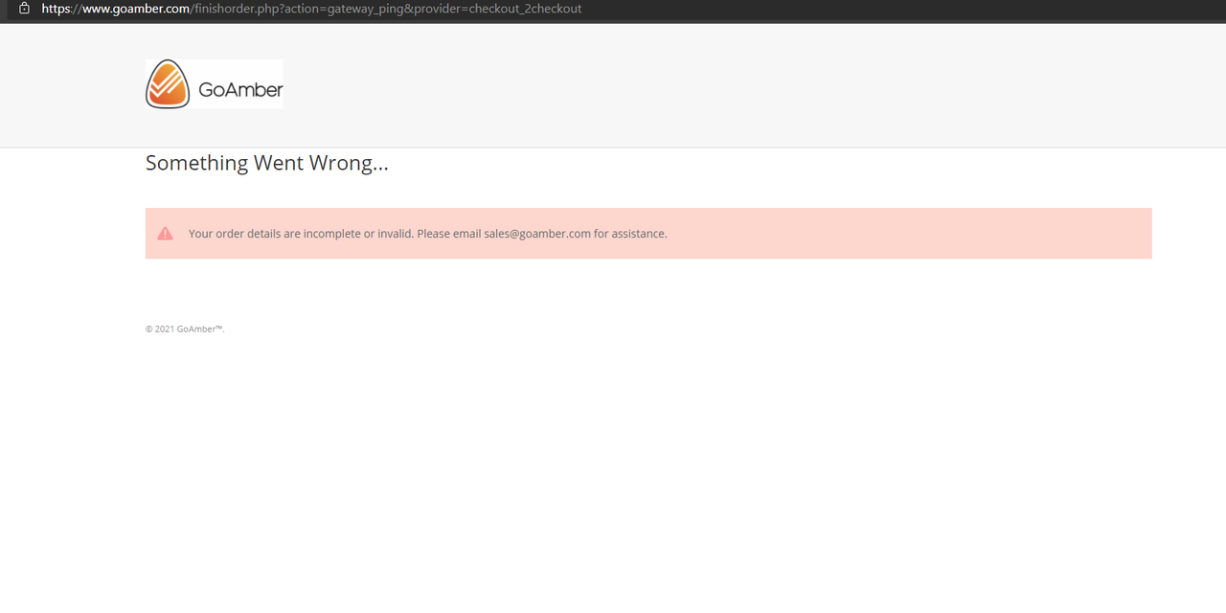Click 'Please email' text in error banner

pyautogui.click(x=449, y=234)
